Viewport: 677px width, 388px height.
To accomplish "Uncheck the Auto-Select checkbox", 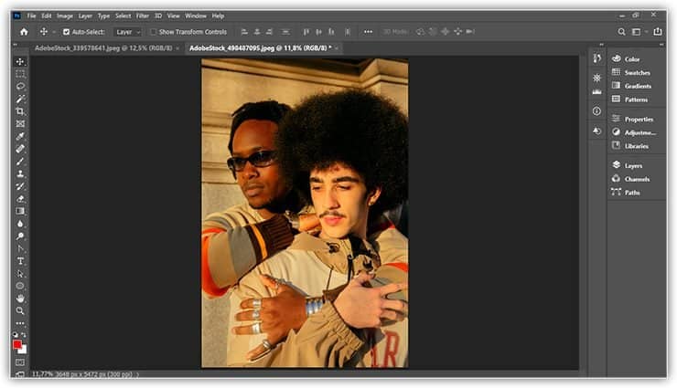I will (66, 32).
